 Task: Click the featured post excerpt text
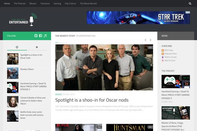[x=104, y=108]
